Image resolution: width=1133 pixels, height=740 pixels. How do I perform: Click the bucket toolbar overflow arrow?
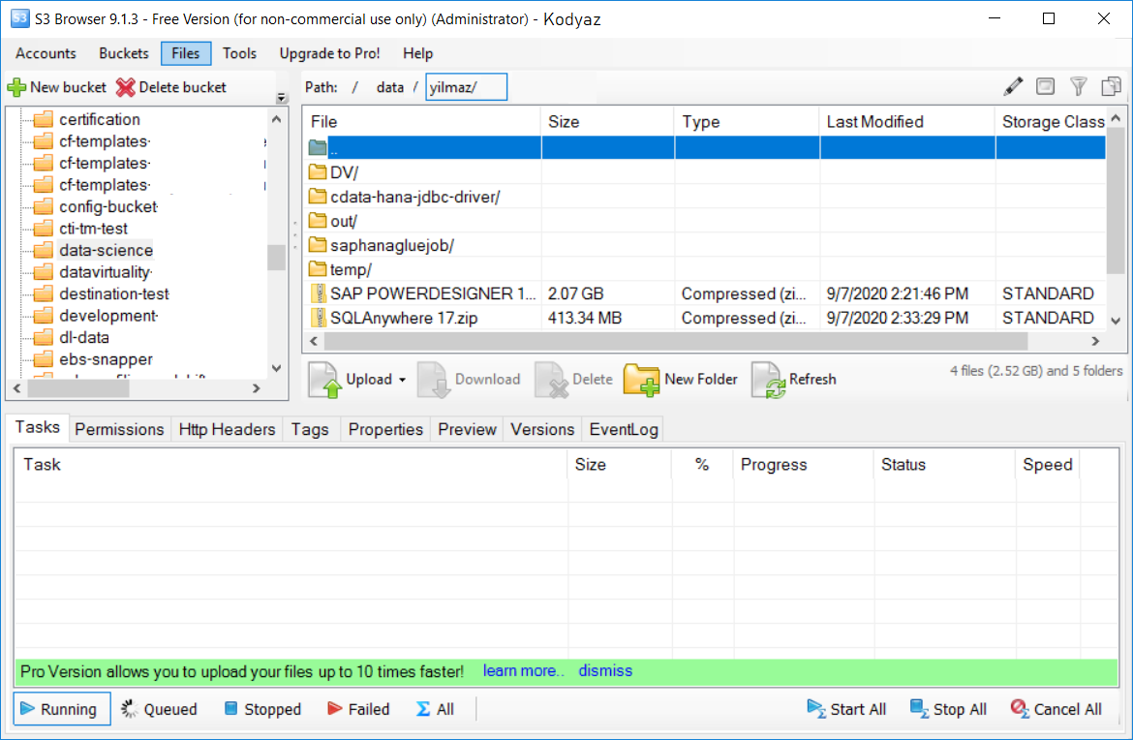click(281, 98)
